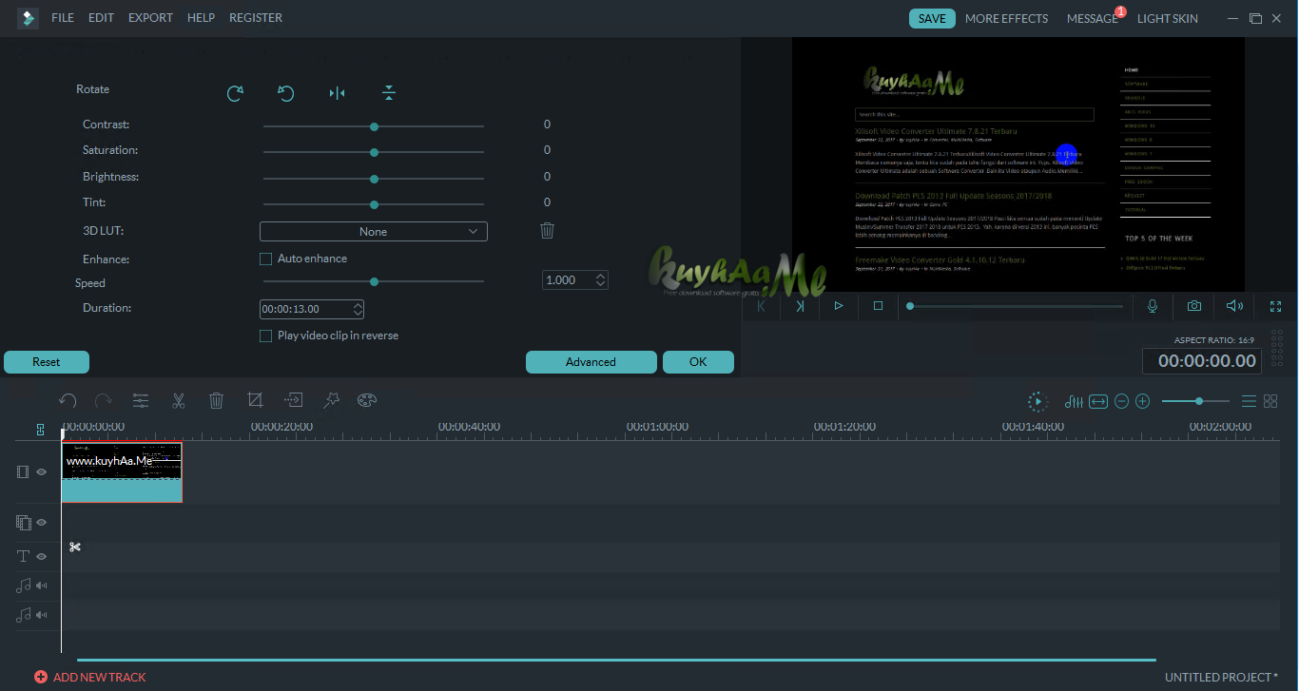Mute the second music track

pyautogui.click(x=42, y=615)
